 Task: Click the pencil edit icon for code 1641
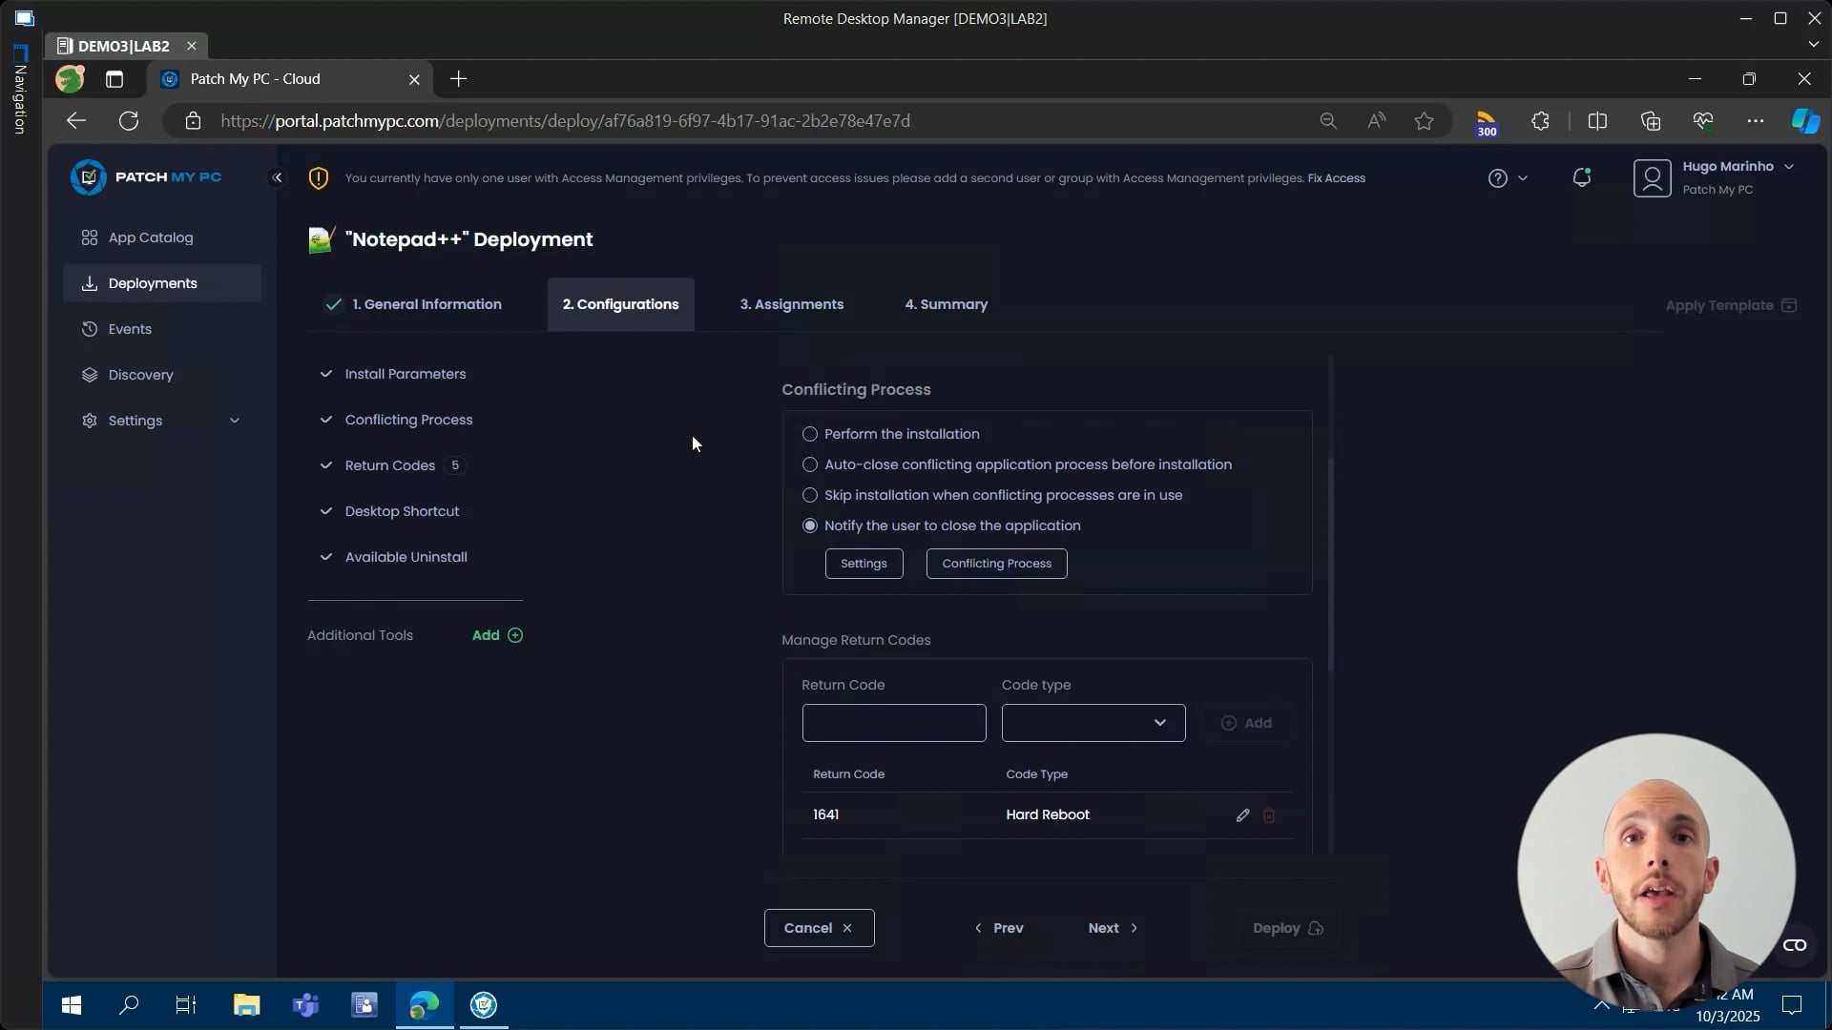coord(1242,815)
